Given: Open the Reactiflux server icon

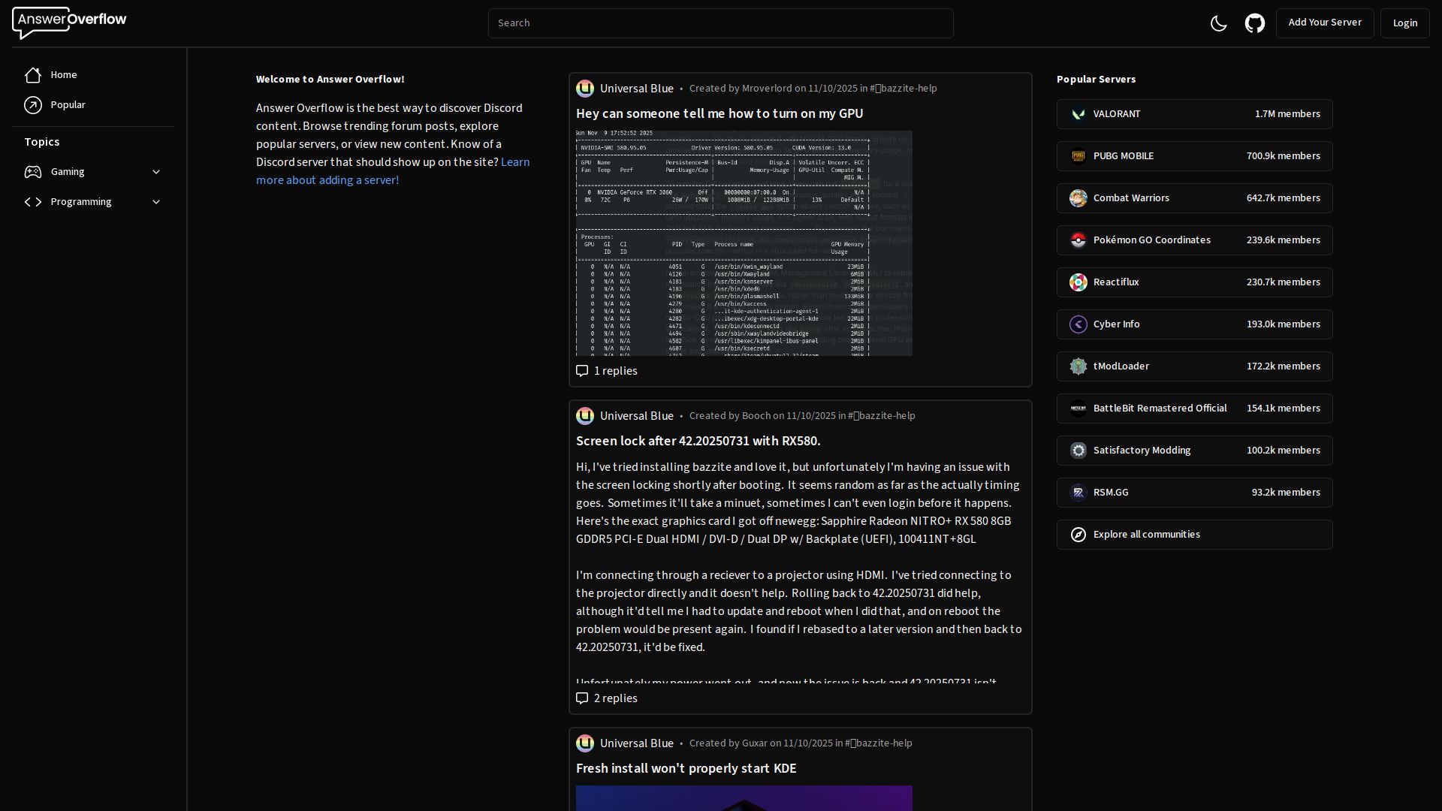Looking at the screenshot, I should pyautogui.click(x=1078, y=282).
